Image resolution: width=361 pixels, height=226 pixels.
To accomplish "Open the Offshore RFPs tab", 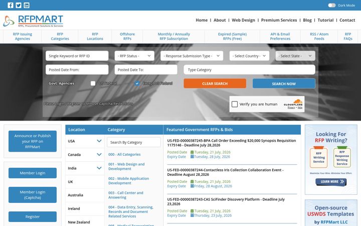I will (x=127, y=37).
